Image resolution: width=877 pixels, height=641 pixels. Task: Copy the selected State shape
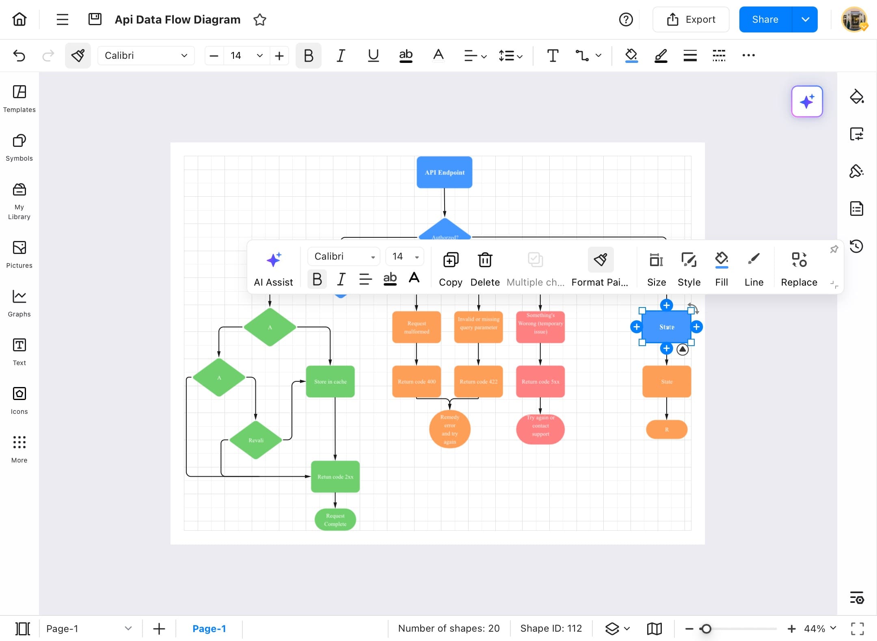(x=450, y=268)
